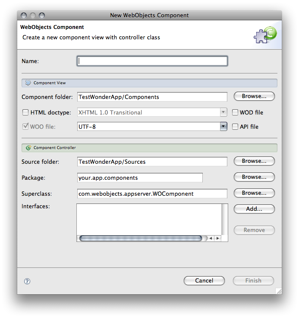The width and height of the screenshot is (299, 318).
Task: Click the Remove interface button
Action: tap(254, 230)
